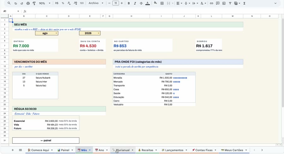Image resolution: width=284 pixels, height=154 pixels.
Task: Open the Archivo font dropdown
Action: (x=96, y=3)
